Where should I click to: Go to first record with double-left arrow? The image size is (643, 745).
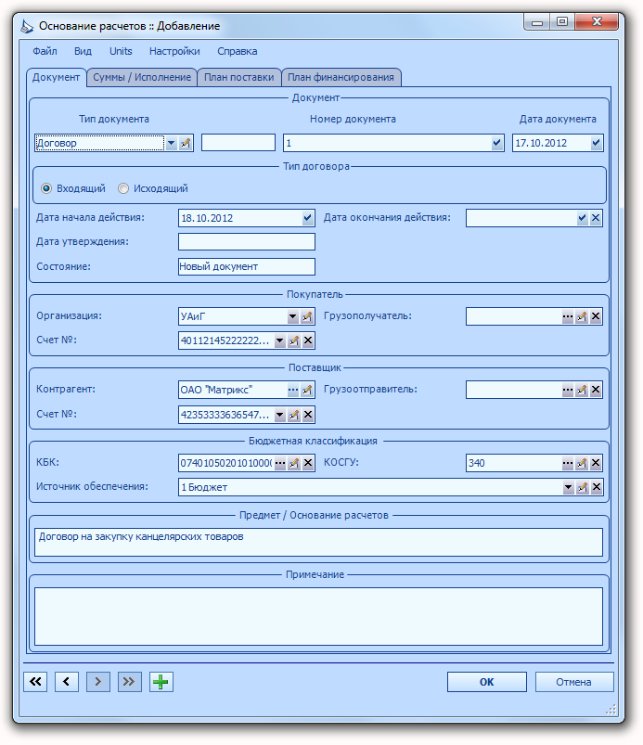click(35, 682)
